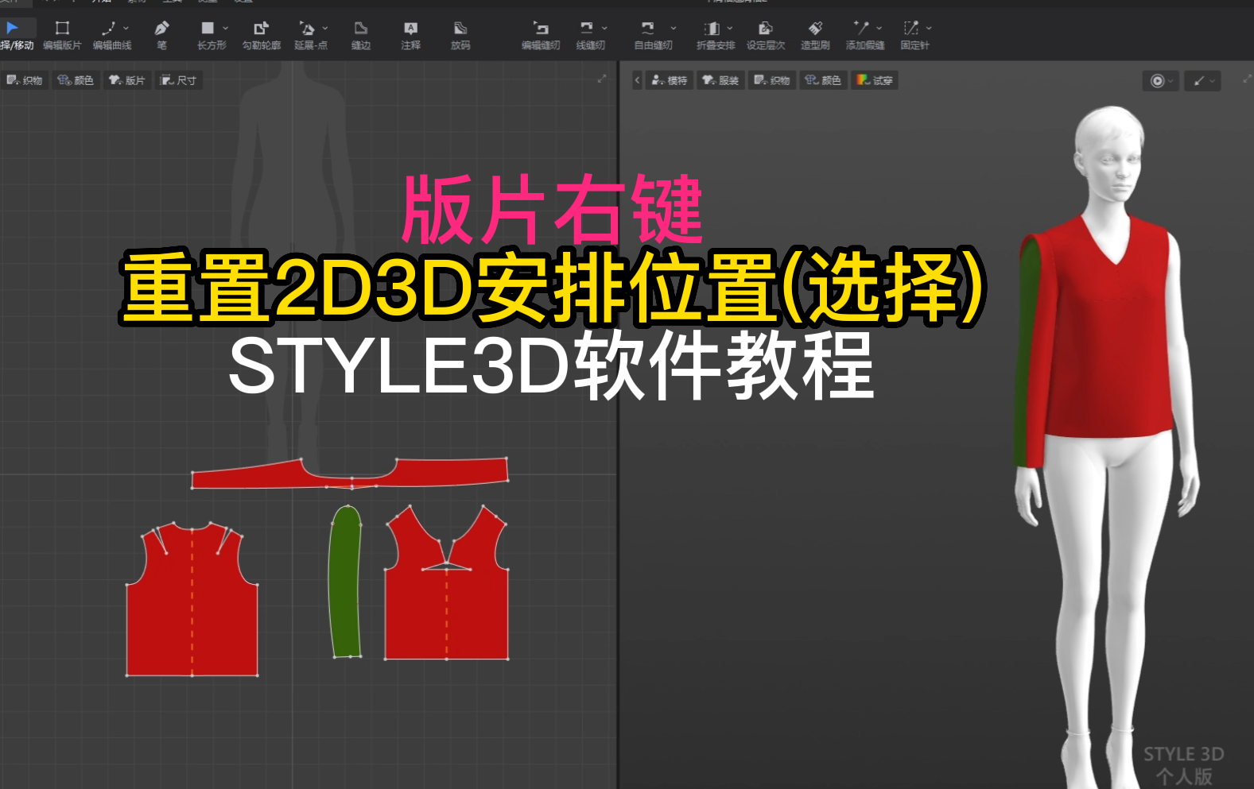Select the 添加假缝 add tack tool
Image resolution: width=1254 pixels, height=789 pixels.
(x=864, y=36)
